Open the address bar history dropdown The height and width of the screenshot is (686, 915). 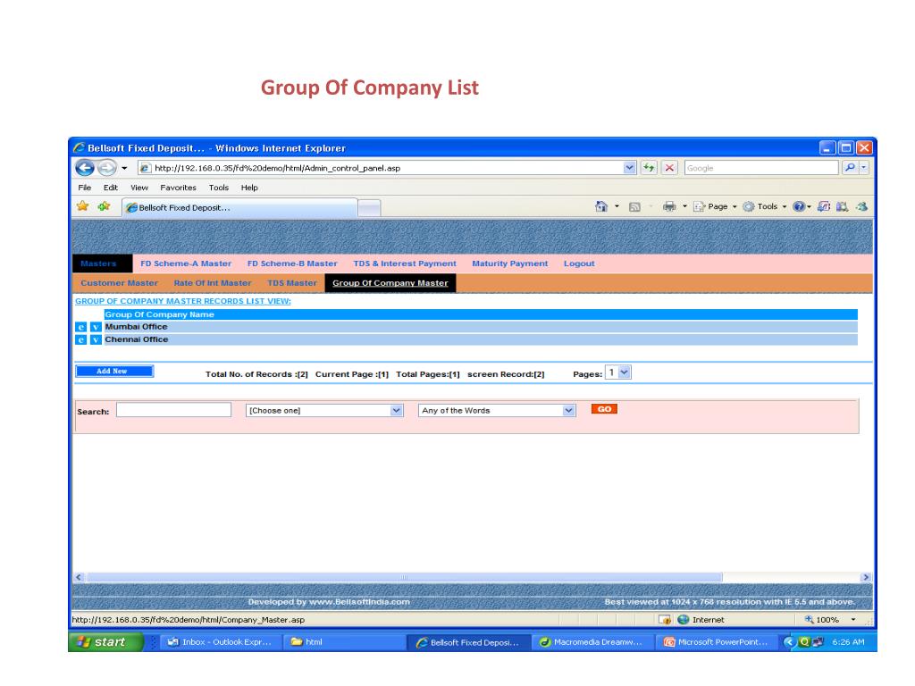[629, 168]
